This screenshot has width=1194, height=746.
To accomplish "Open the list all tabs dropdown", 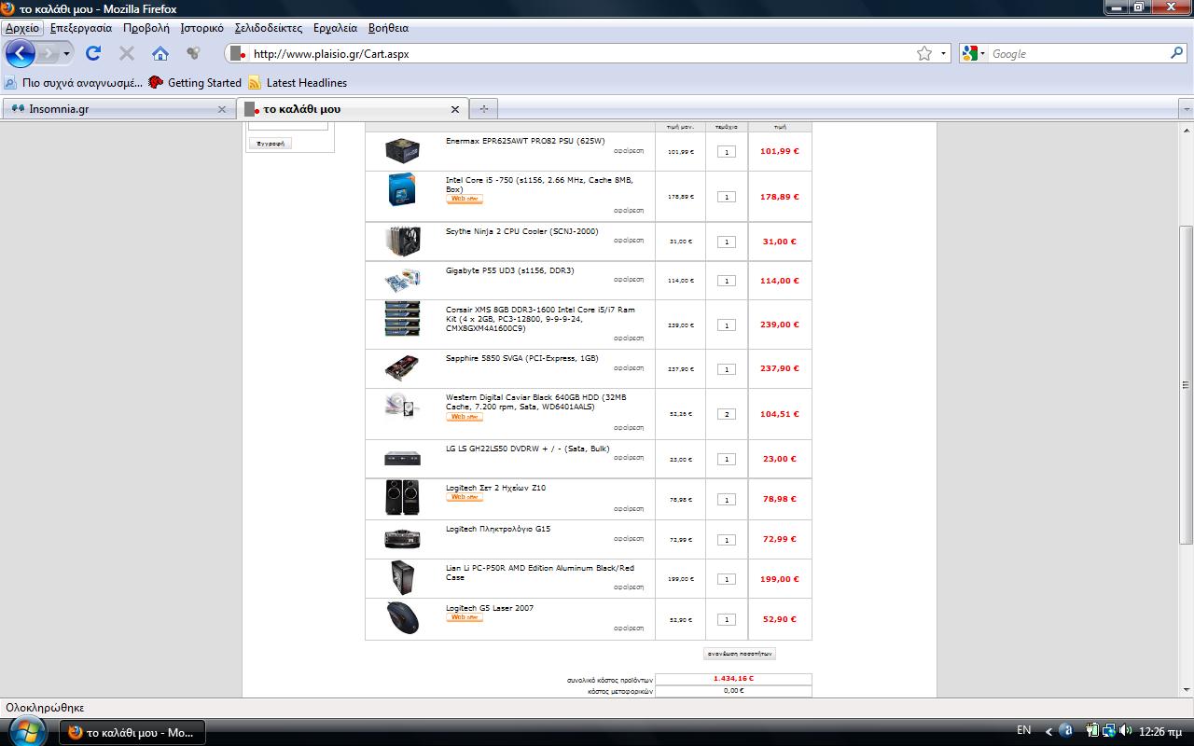I will (1187, 109).
